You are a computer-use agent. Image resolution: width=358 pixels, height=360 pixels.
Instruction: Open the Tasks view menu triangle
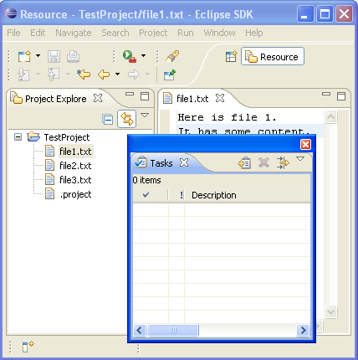point(300,159)
